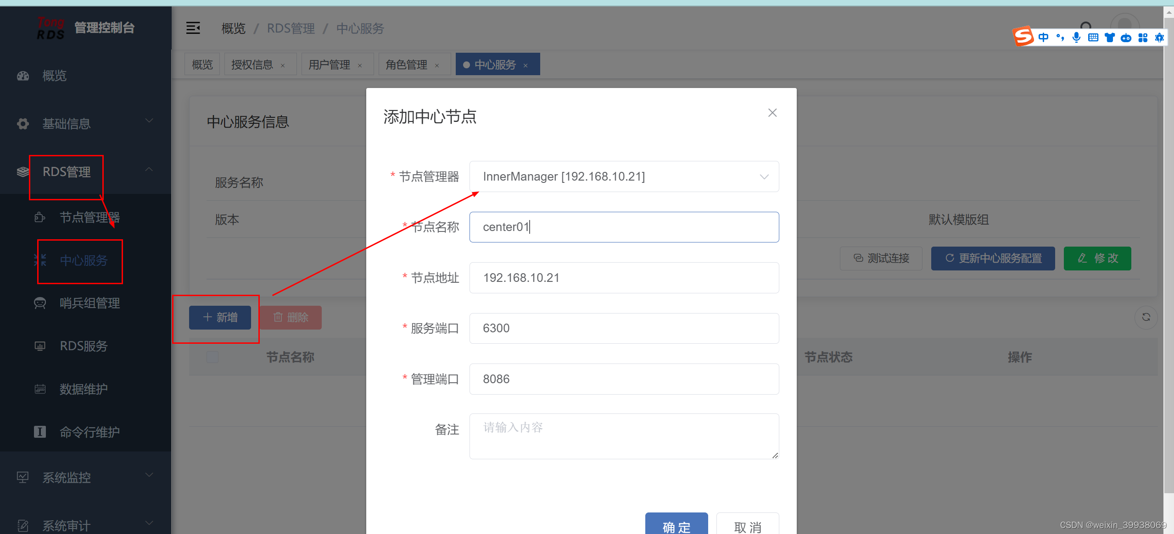Click the terminal icon beside 命令行维护

(x=40, y=432)
